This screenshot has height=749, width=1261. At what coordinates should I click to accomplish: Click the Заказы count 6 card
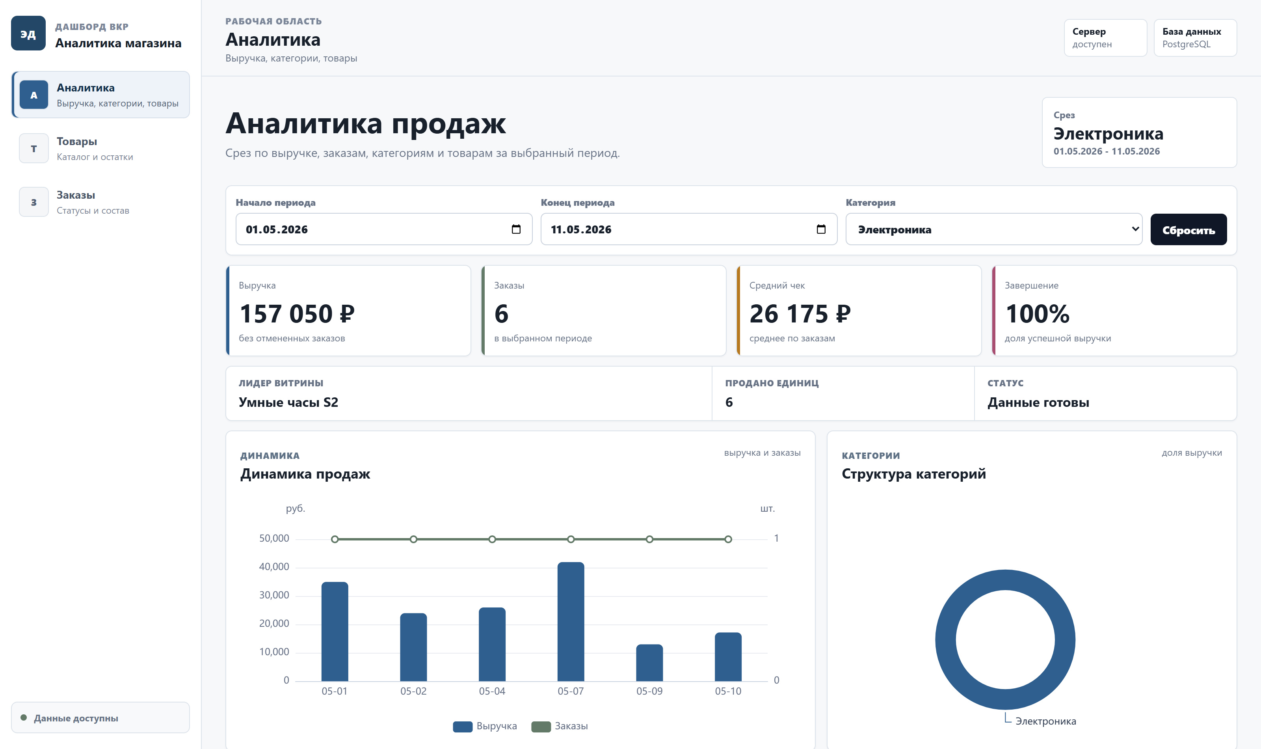pos(604,311)
